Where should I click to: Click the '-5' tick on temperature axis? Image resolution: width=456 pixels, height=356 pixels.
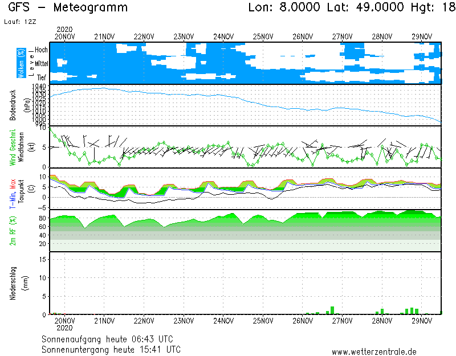[42, 208]
